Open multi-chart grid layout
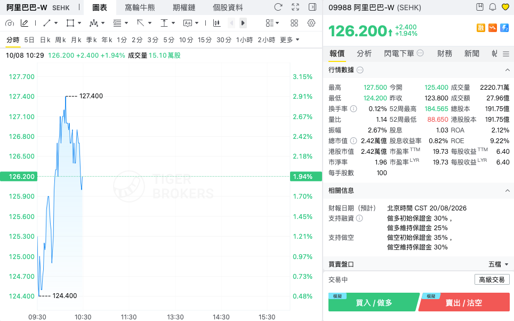The width and height of the screenshot is (514, 321). click(294, 23)
